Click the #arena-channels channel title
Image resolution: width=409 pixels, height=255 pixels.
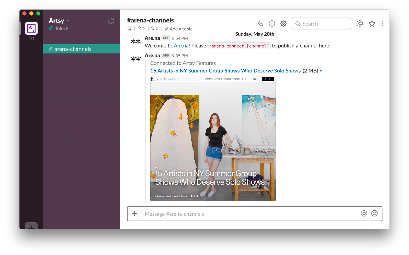pyautogui.click(x=151, y=20)
